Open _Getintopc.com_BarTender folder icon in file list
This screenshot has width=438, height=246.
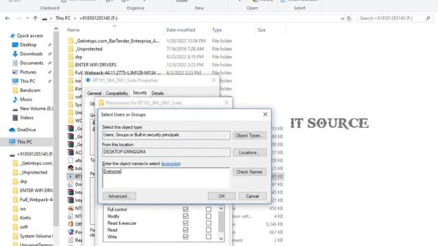(x=70, y=41)
